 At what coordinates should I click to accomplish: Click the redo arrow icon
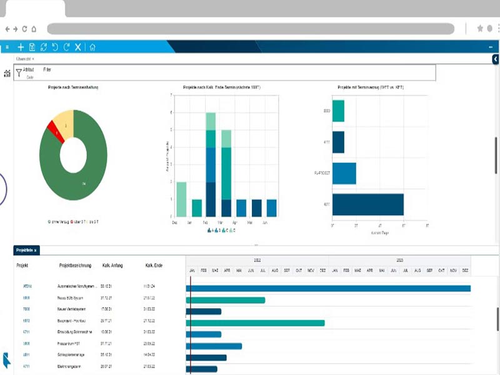(66, 47)
